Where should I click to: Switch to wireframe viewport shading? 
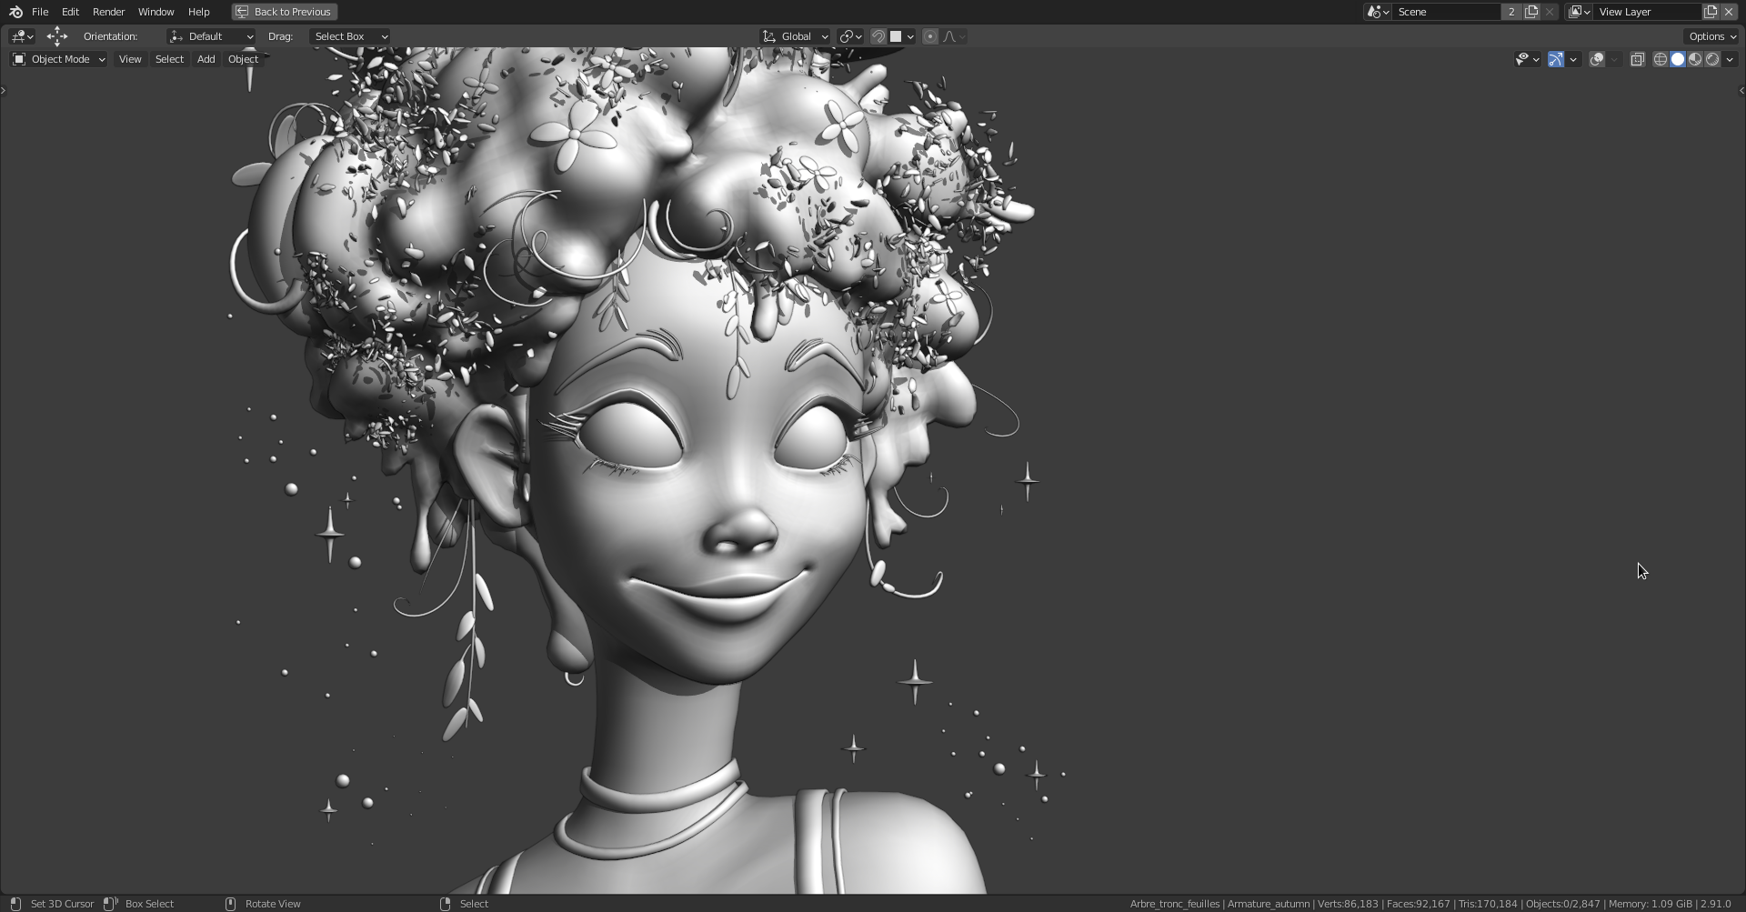point(1661,59)
